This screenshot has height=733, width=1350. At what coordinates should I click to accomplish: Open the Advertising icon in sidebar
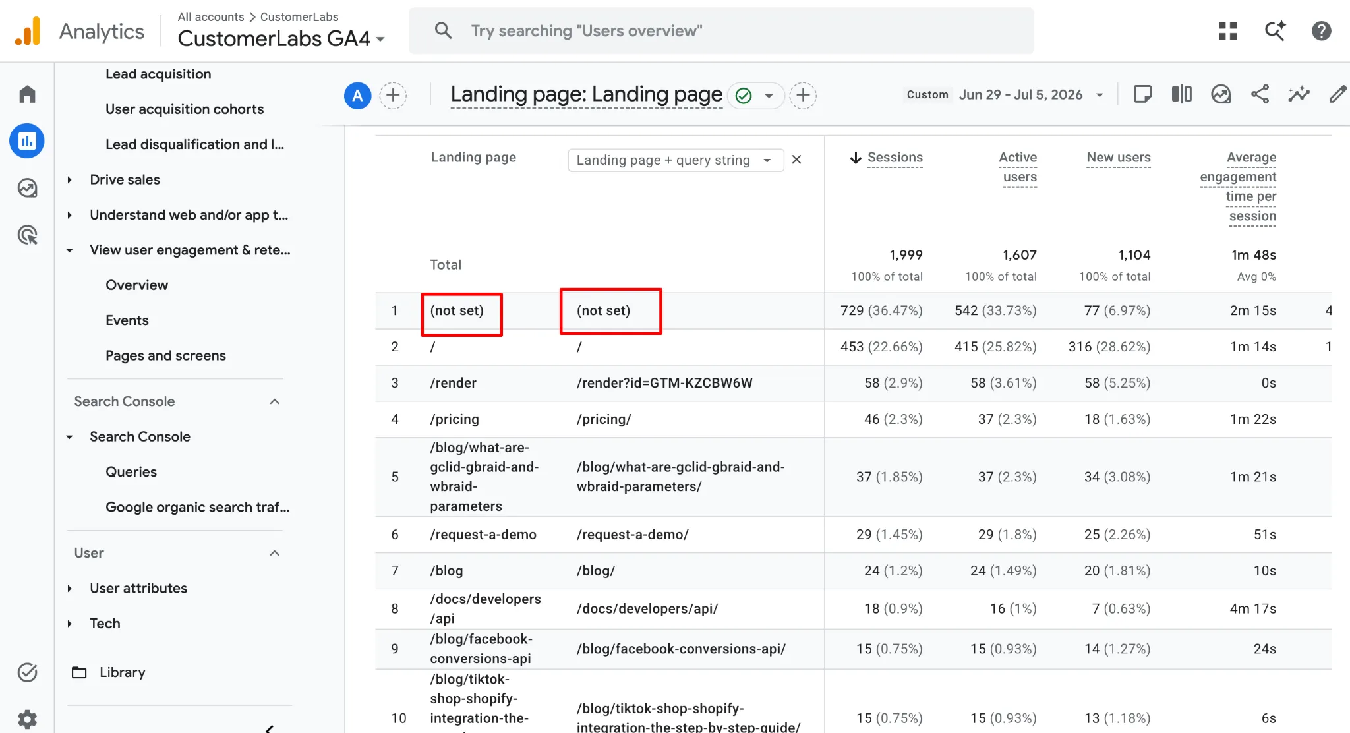(27, 235)
